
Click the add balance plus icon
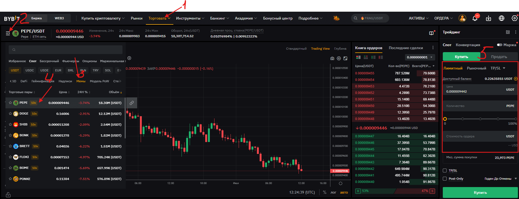[515, 79]
